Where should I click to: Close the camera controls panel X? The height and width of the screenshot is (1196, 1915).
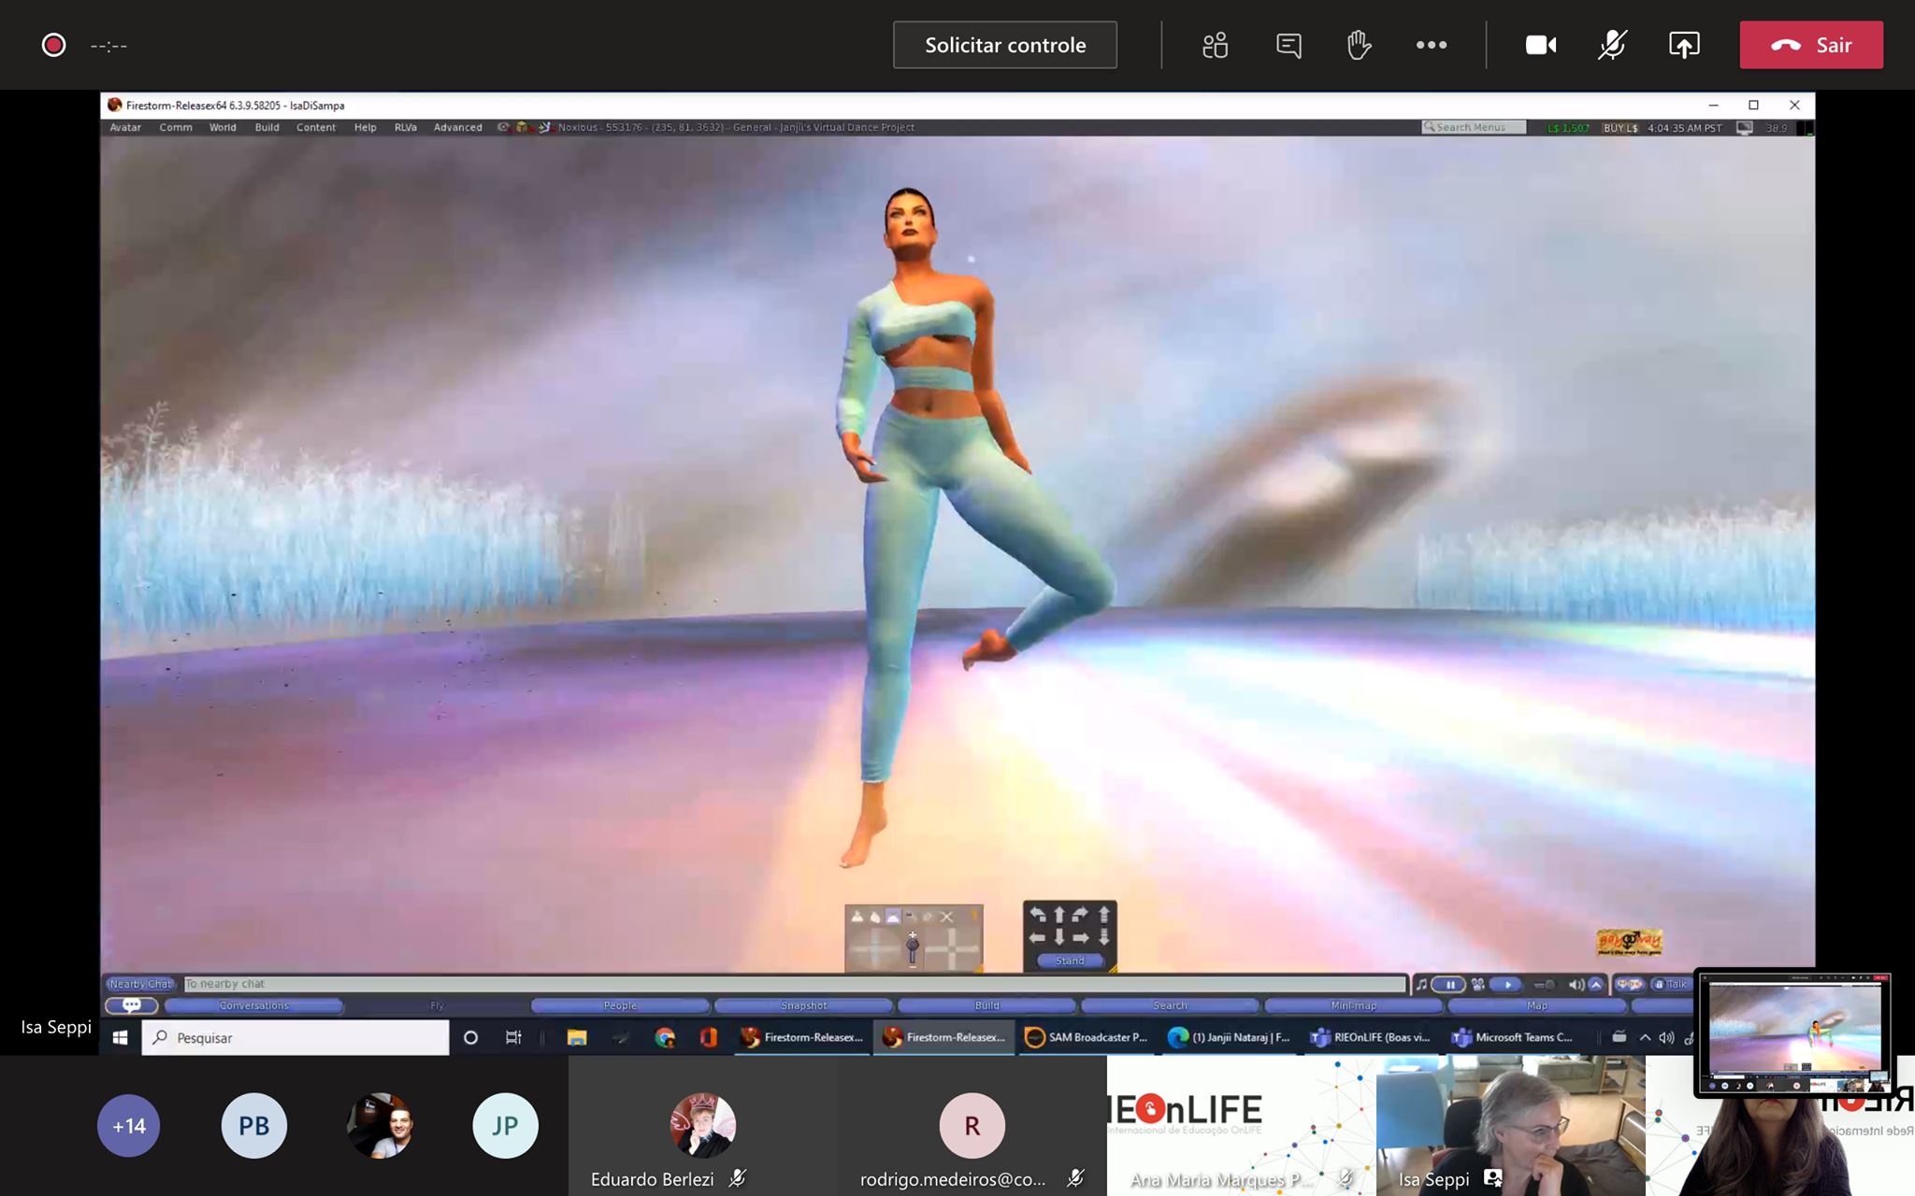click(946, 917)
